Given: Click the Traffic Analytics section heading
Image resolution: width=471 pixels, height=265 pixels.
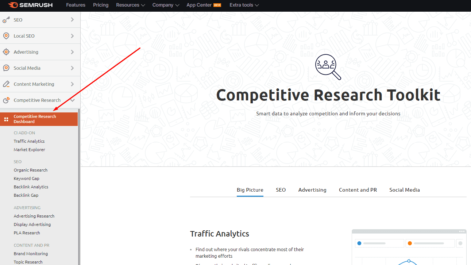Looking at the screenshot, I should [220, 234].
